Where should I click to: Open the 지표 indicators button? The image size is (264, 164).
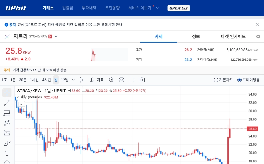97,80
